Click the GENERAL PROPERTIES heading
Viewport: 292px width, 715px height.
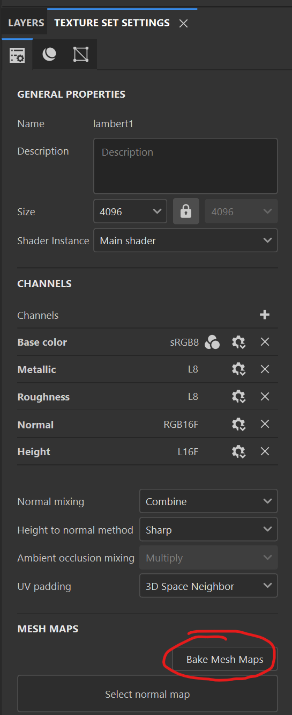tap(71, 94)
